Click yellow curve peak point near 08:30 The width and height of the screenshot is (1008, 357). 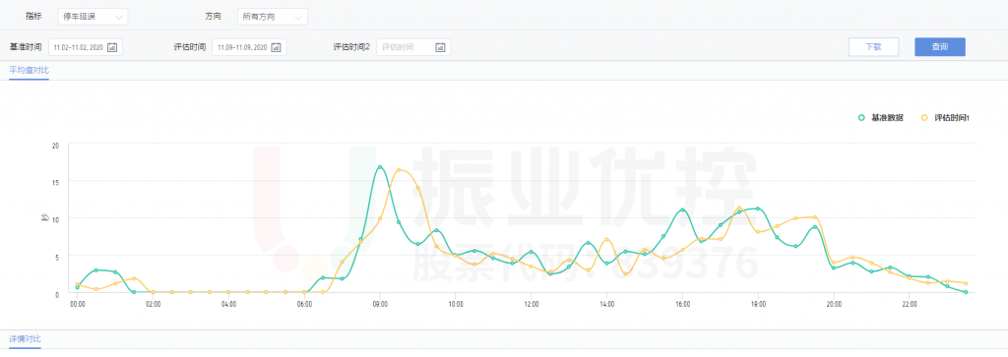coord(399,170)
